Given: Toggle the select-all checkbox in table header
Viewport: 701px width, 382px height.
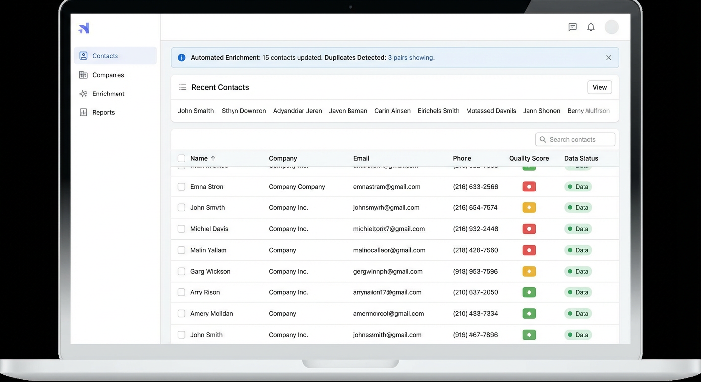Looking at the screenshot, I should click(181, 158).
